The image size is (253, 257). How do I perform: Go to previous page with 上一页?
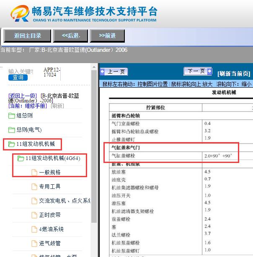tap(114, 71)
